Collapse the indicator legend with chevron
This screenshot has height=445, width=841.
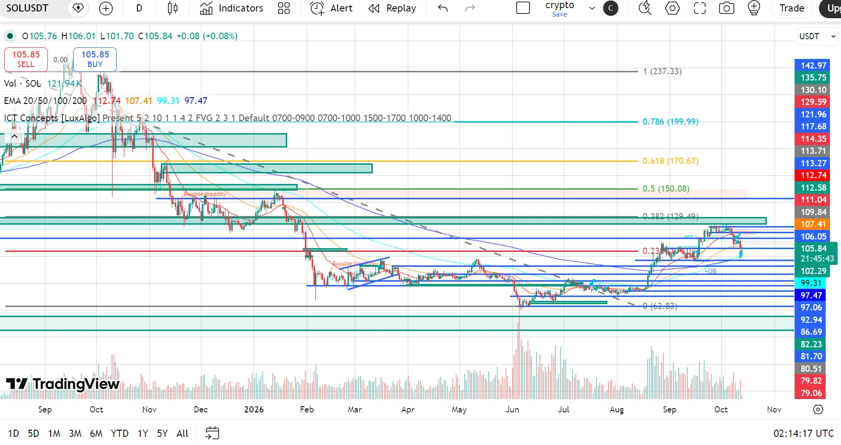point(14,137)
